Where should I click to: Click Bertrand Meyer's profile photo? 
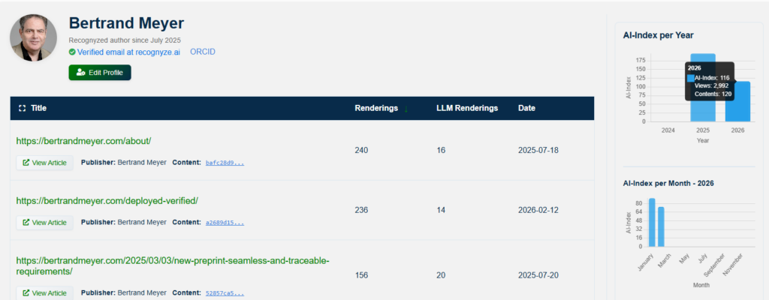[x=34, y=37]
